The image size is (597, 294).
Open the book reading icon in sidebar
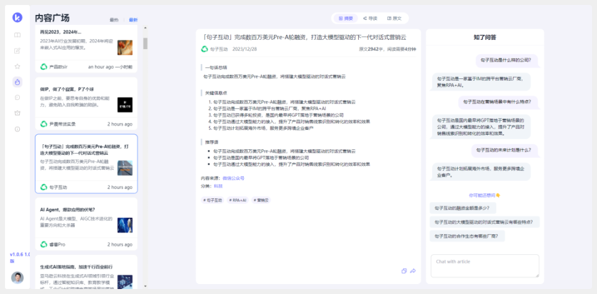click(x=17, y=35)
